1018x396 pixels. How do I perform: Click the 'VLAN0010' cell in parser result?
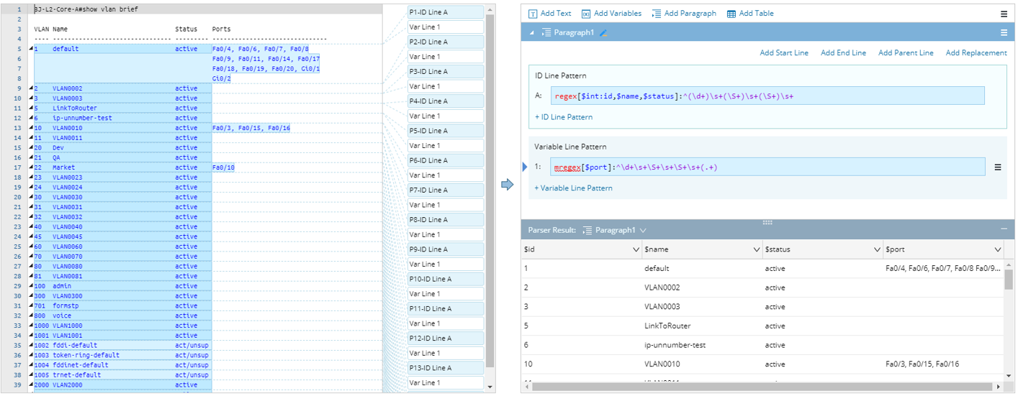(x=662, y=364)
